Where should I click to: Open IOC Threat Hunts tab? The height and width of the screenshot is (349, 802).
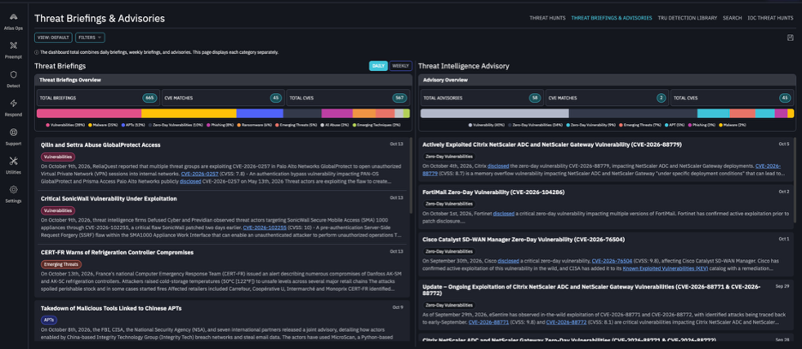(770, 18)
